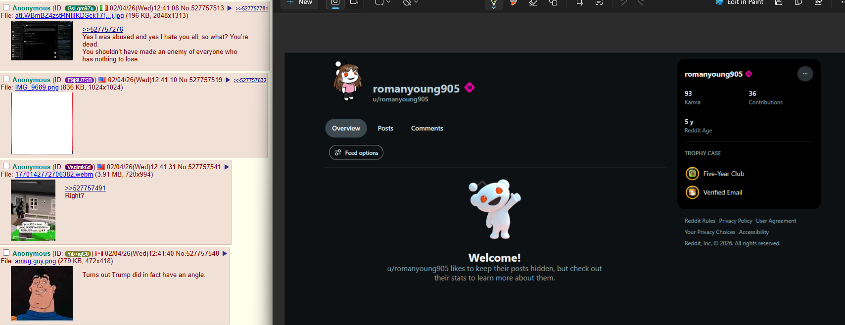Click poster ID Vsqlmk6d

(79, 167)
